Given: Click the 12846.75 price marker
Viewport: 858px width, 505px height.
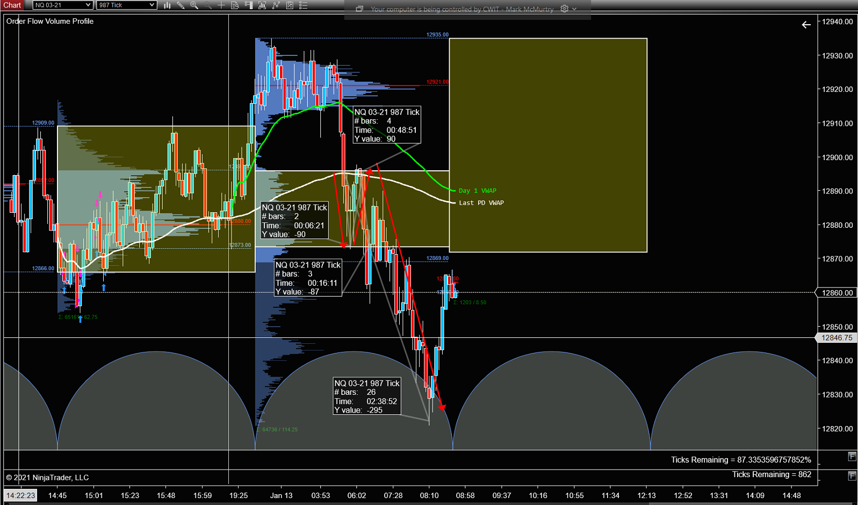Looking at the screenshot, I should (836, 338).
